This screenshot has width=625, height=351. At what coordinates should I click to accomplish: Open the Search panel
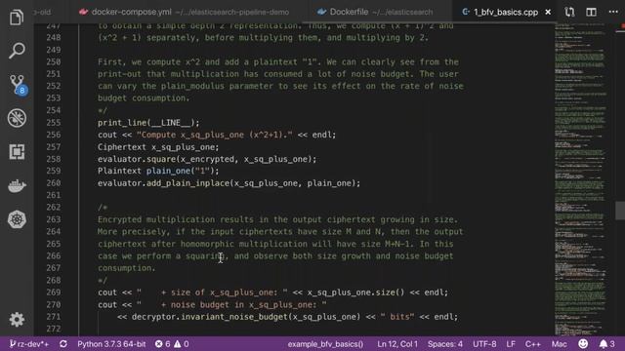[x=17, y=51]
